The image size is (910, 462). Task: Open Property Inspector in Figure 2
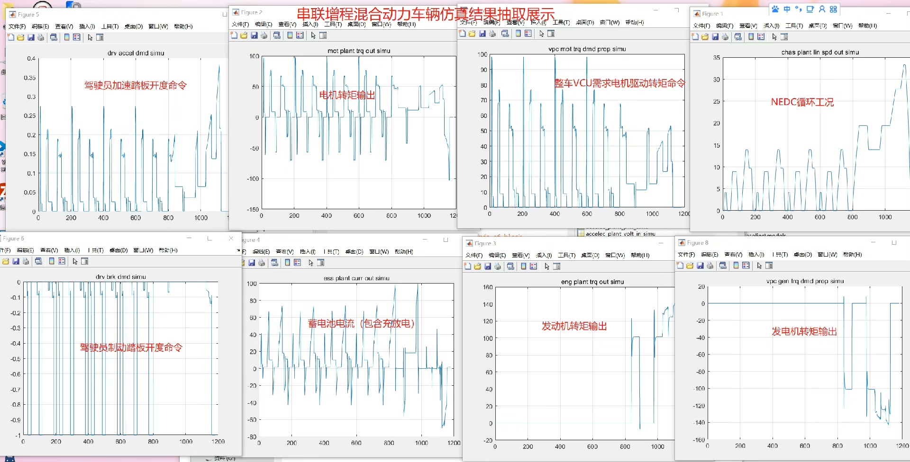(x=323, y=36)
